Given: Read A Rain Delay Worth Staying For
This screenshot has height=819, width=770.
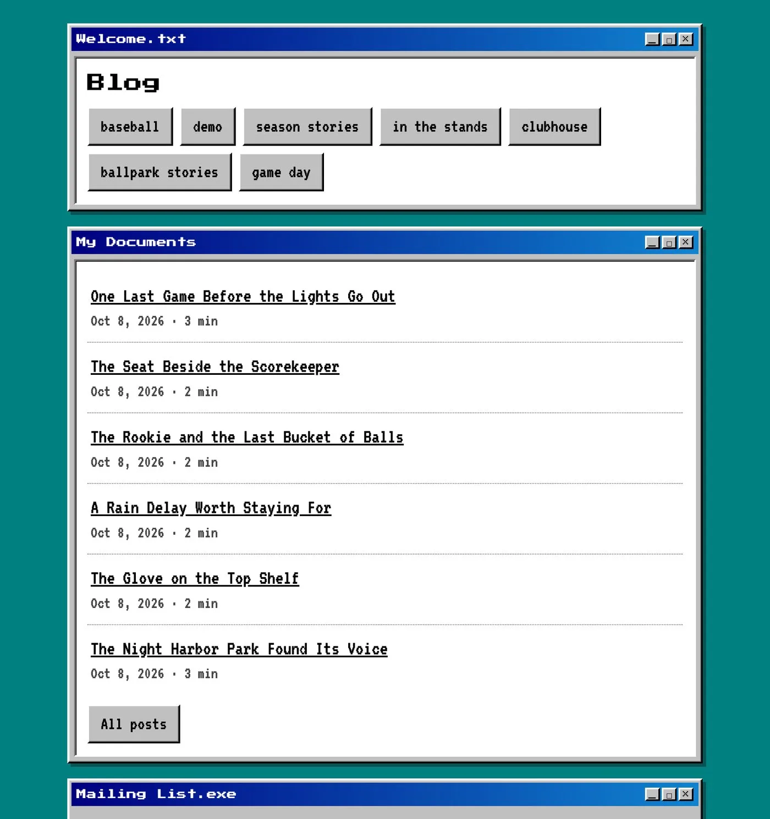Looking at the screenshot, I should (x=211, y=508).
